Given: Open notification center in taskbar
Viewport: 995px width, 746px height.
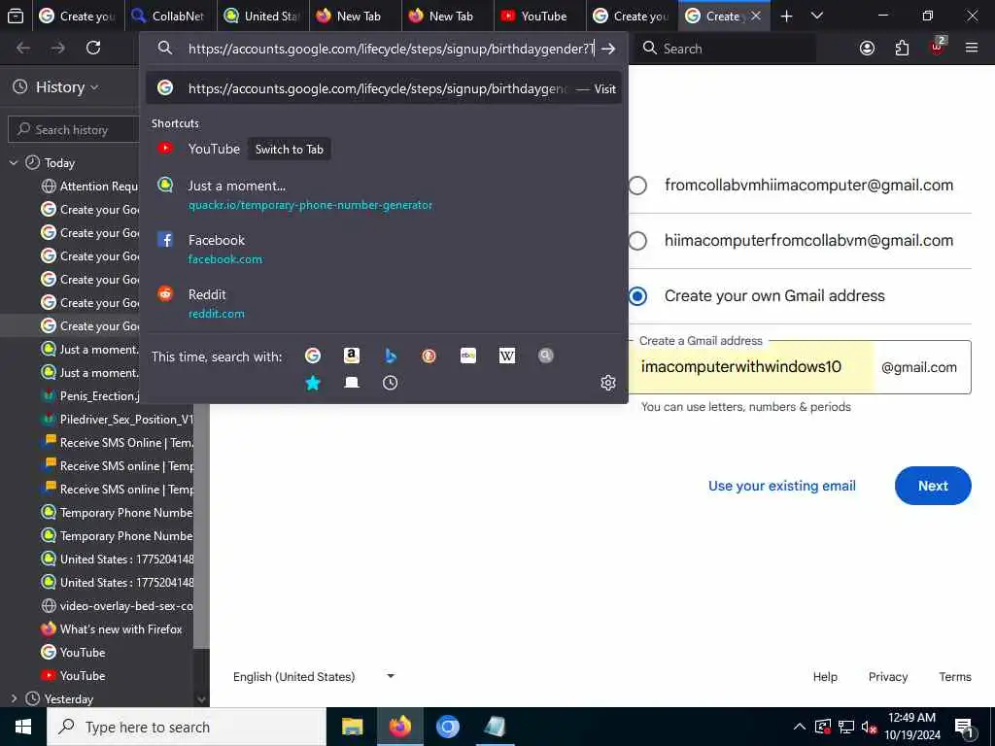Looking at the screenshot, I should point(964,728).
